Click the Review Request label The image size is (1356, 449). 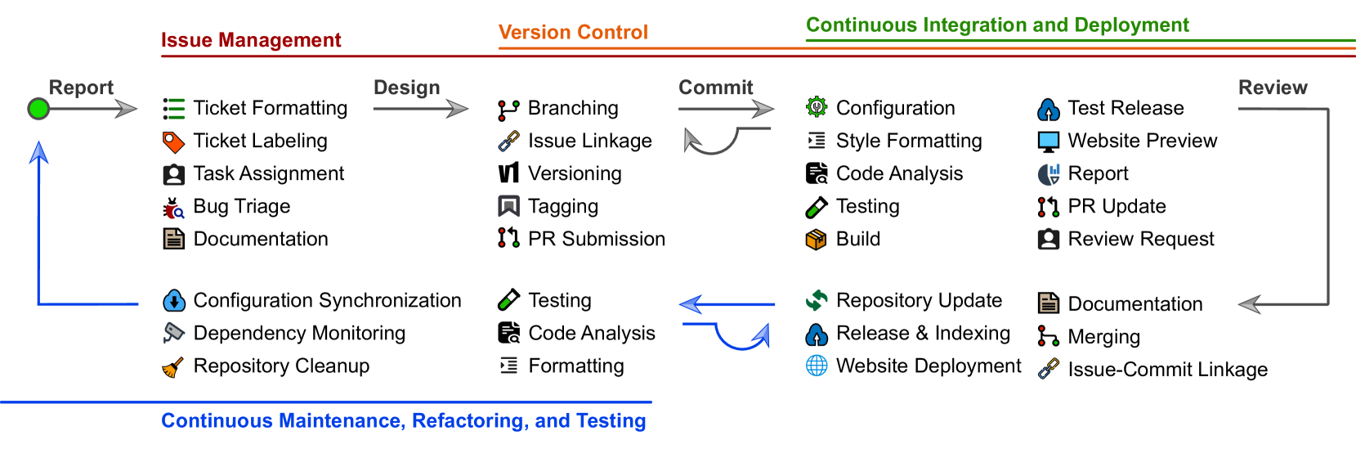[1141, 239]
